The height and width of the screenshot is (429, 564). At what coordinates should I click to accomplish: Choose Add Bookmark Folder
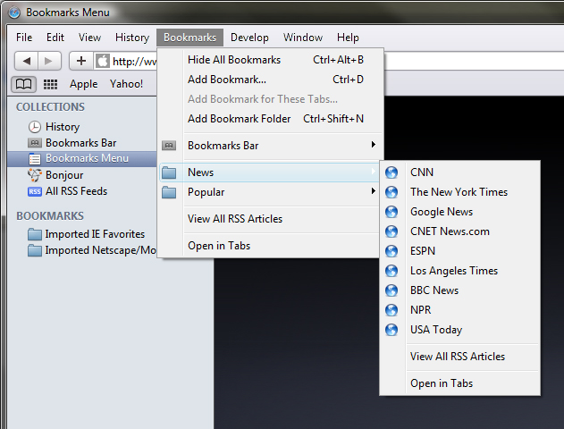coord(271,119)
